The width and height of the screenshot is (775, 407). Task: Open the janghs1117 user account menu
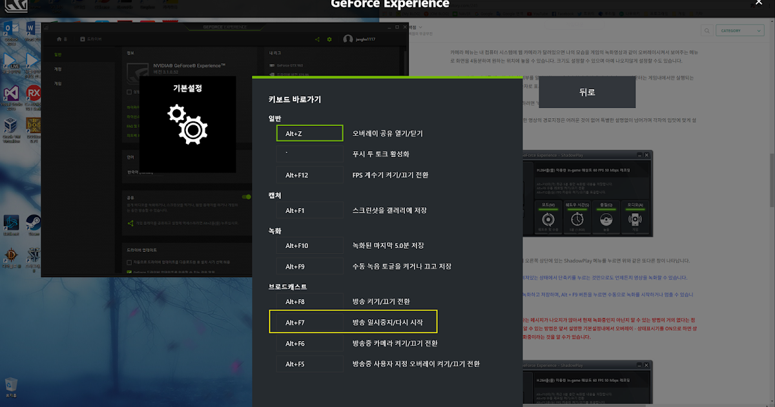tap(360, 39)
